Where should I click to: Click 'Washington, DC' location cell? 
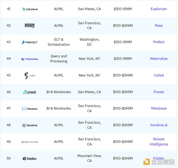(90, 42)
